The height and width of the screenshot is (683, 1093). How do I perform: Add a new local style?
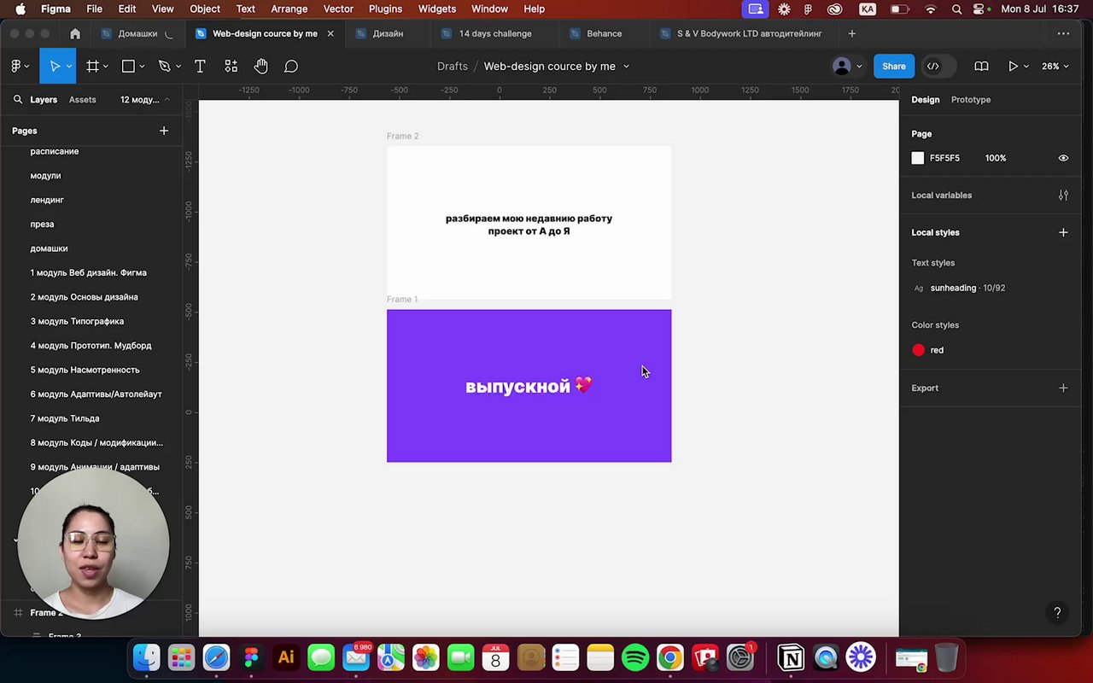point(1063,232)
